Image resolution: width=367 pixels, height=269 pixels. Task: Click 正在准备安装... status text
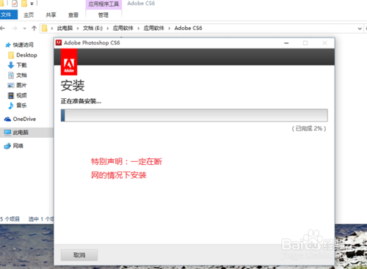(81, 101)
